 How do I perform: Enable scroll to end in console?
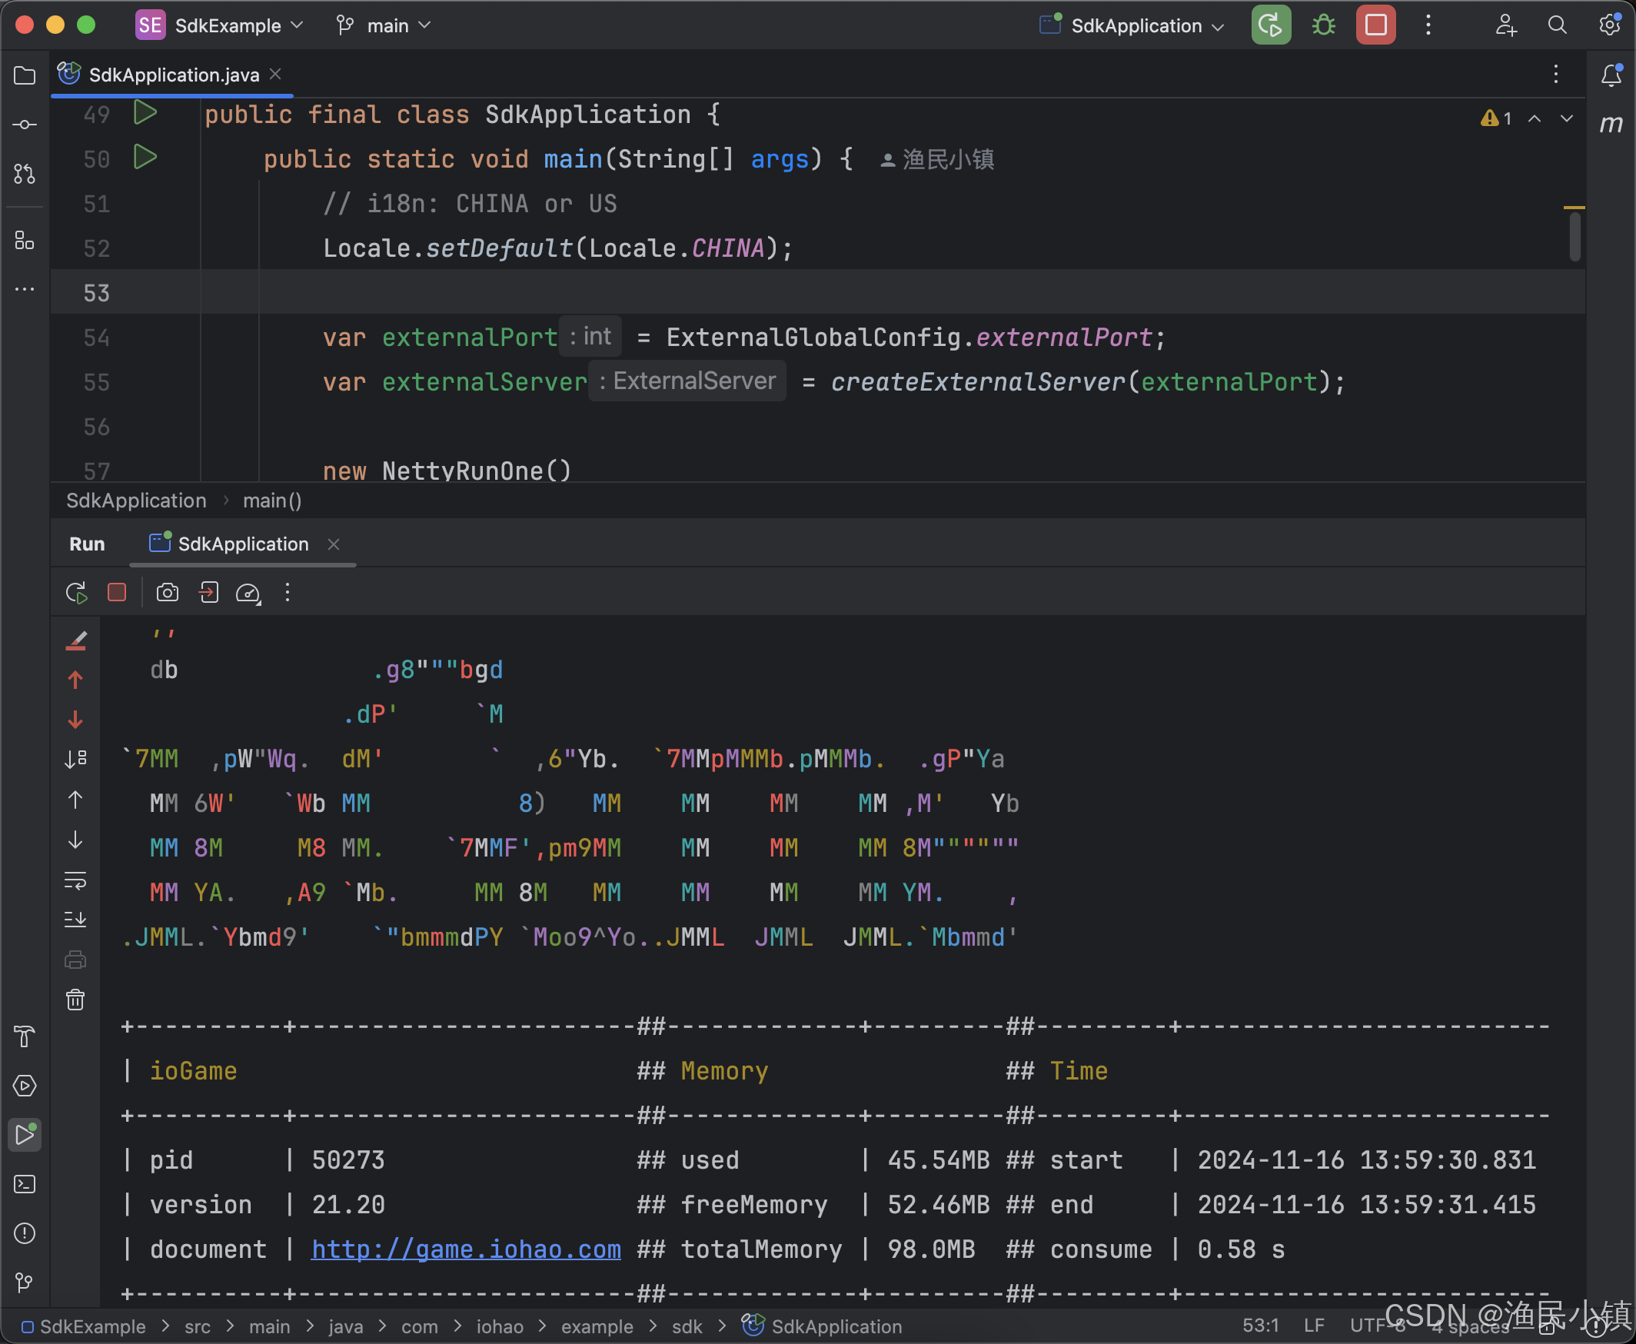(x=75, y=919)
